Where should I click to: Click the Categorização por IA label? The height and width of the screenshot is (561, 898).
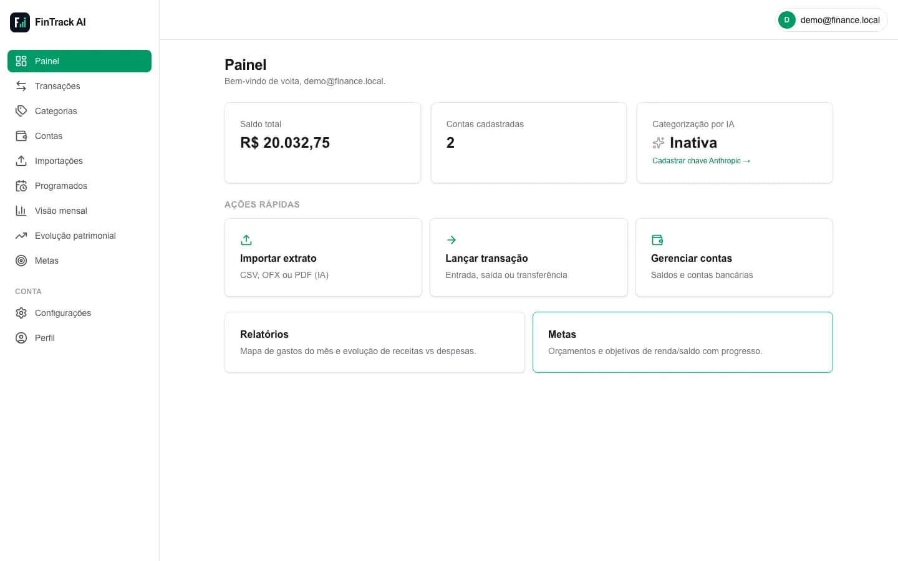coord(693,124)
